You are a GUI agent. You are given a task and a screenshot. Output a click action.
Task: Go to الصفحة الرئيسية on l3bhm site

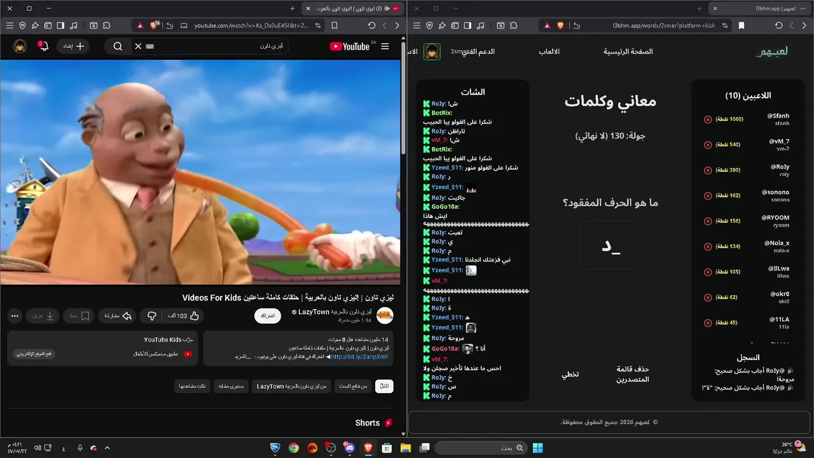point(628,52)
